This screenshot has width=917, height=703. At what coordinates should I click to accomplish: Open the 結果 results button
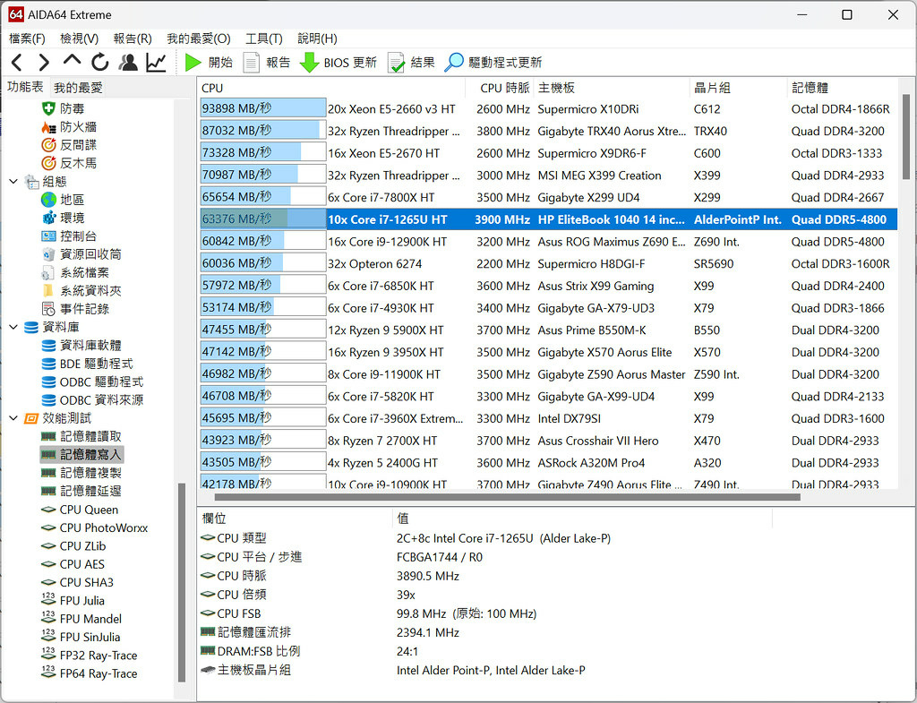pyautogui.click(x=412, y=62)
